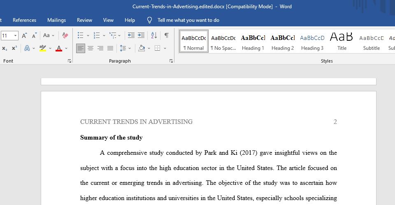The image size is (395, 205).
Task: Apply the Heading 3 style
Action: tap(312, 42)
